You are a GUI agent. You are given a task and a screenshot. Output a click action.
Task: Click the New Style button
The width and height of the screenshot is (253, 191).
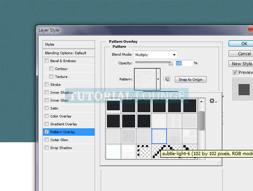pos(241,64)
